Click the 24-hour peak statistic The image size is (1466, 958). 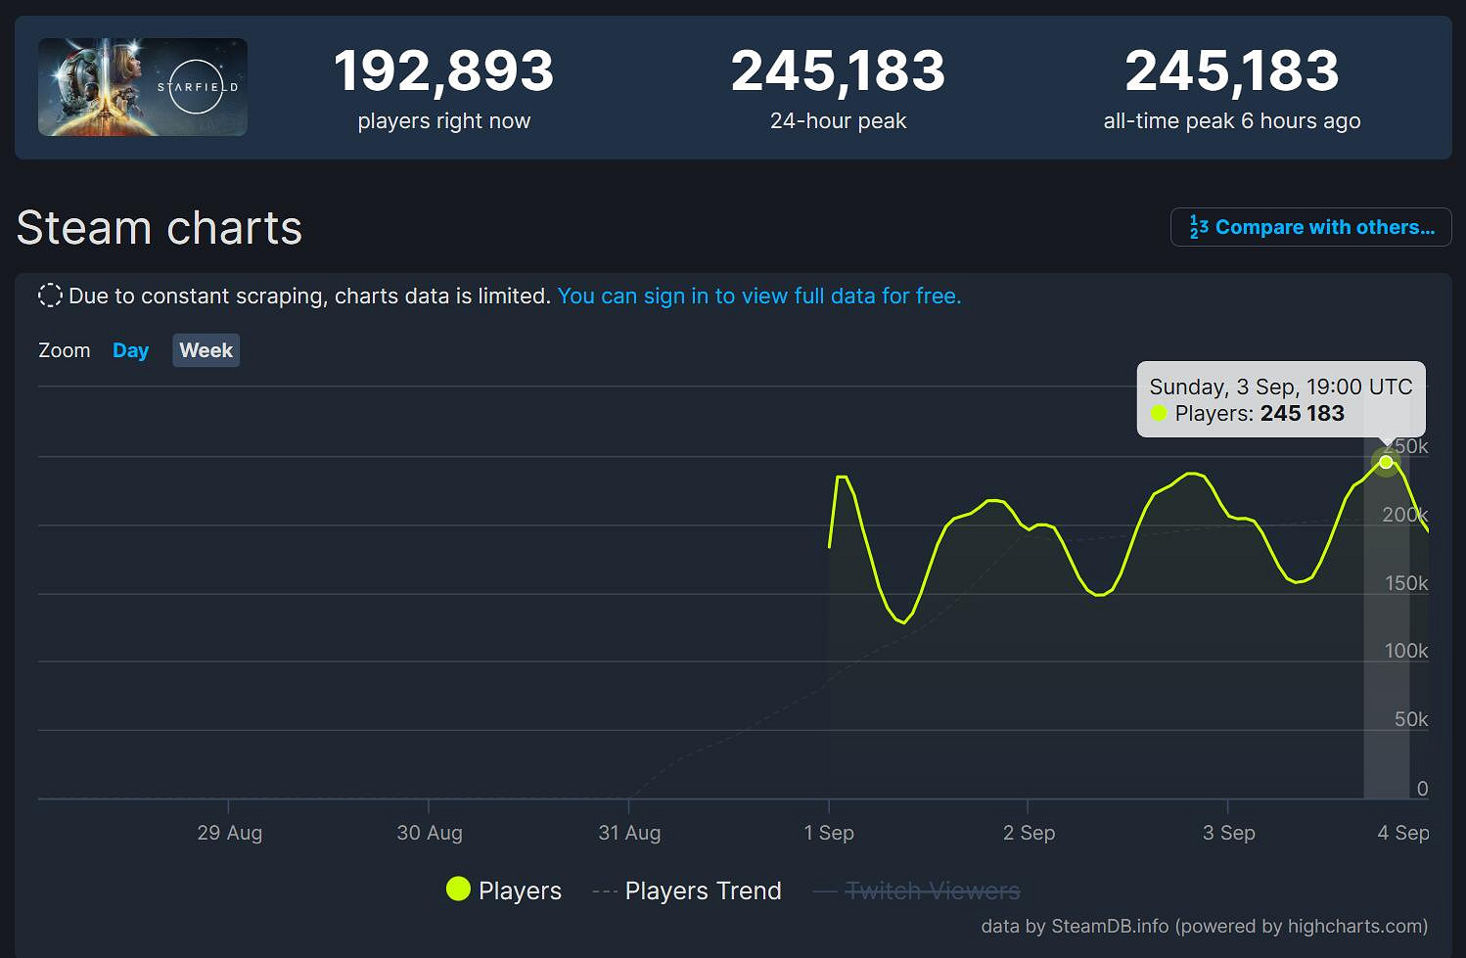pos(838,71)
